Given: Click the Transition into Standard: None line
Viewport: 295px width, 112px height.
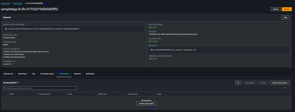Looking at the screenshot, I should [14, 57].
